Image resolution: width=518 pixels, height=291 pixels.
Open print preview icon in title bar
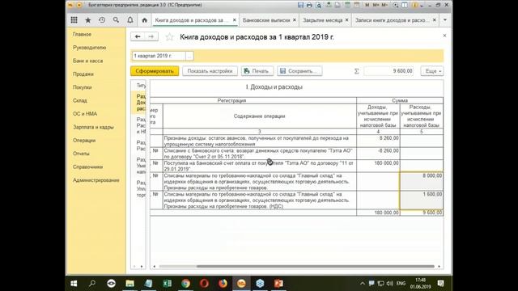318,5
